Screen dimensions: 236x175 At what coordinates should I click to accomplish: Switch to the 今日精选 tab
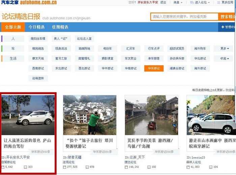point(36,27)
